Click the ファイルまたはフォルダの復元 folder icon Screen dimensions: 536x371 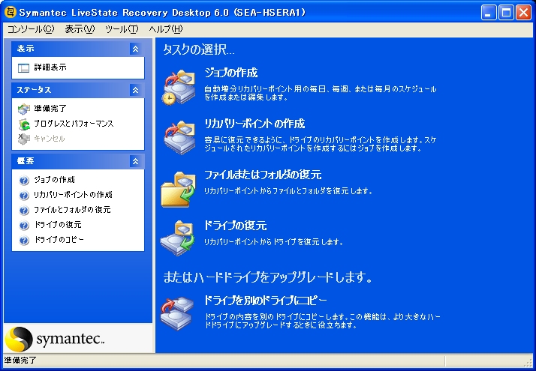(x=179, y=187)
